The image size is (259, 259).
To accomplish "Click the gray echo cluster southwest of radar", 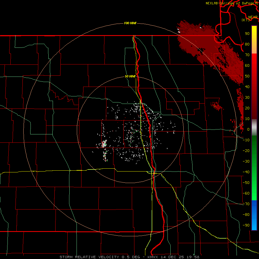I will (104, 144).
